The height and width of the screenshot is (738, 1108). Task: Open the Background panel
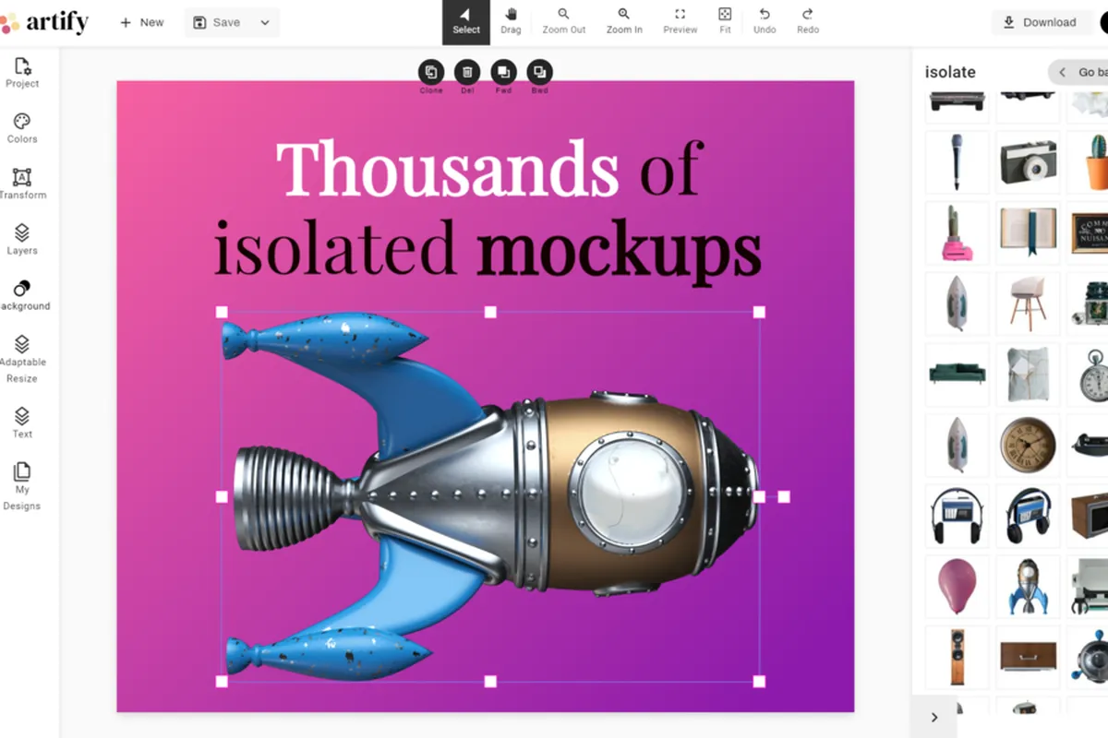[22, 295]
